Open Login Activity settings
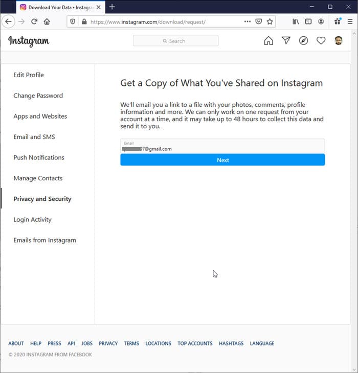The image size is (358, 373). 32,220
